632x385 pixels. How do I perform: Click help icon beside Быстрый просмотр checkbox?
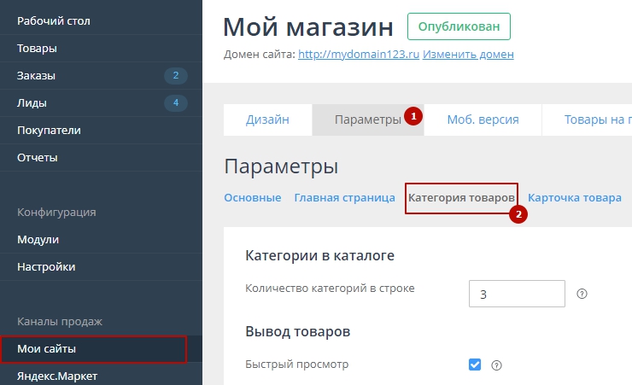click(496, 365)
